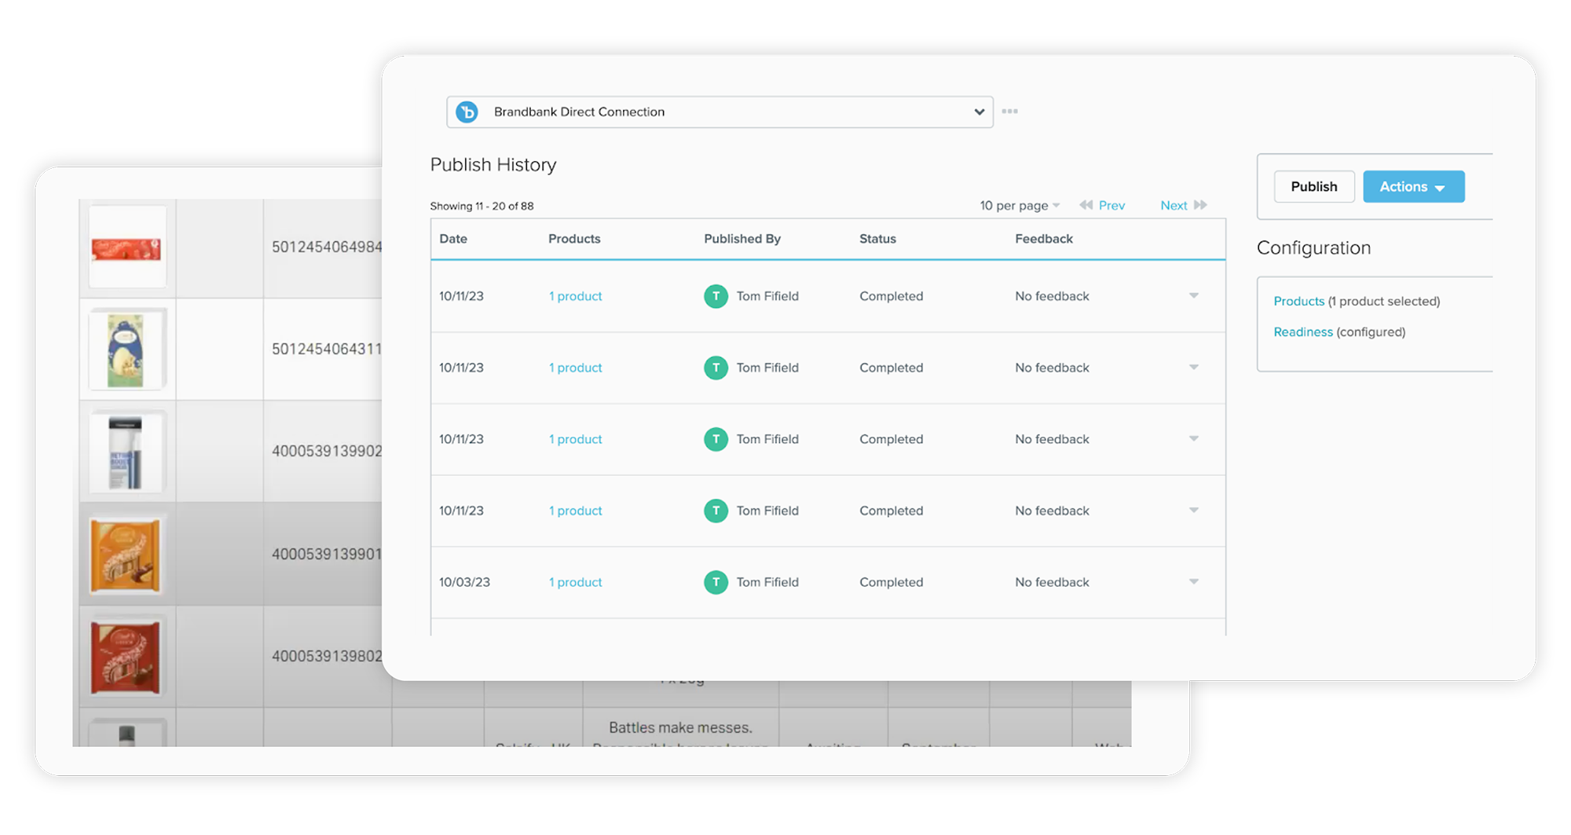Click the red chocolate bar product thumbnail
Screen dimensions: 1571x835
pos(126,249)
